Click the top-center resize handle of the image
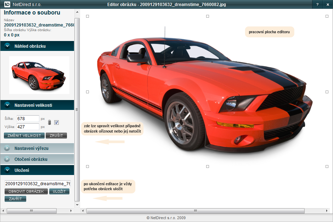 [x=208, y=16]
